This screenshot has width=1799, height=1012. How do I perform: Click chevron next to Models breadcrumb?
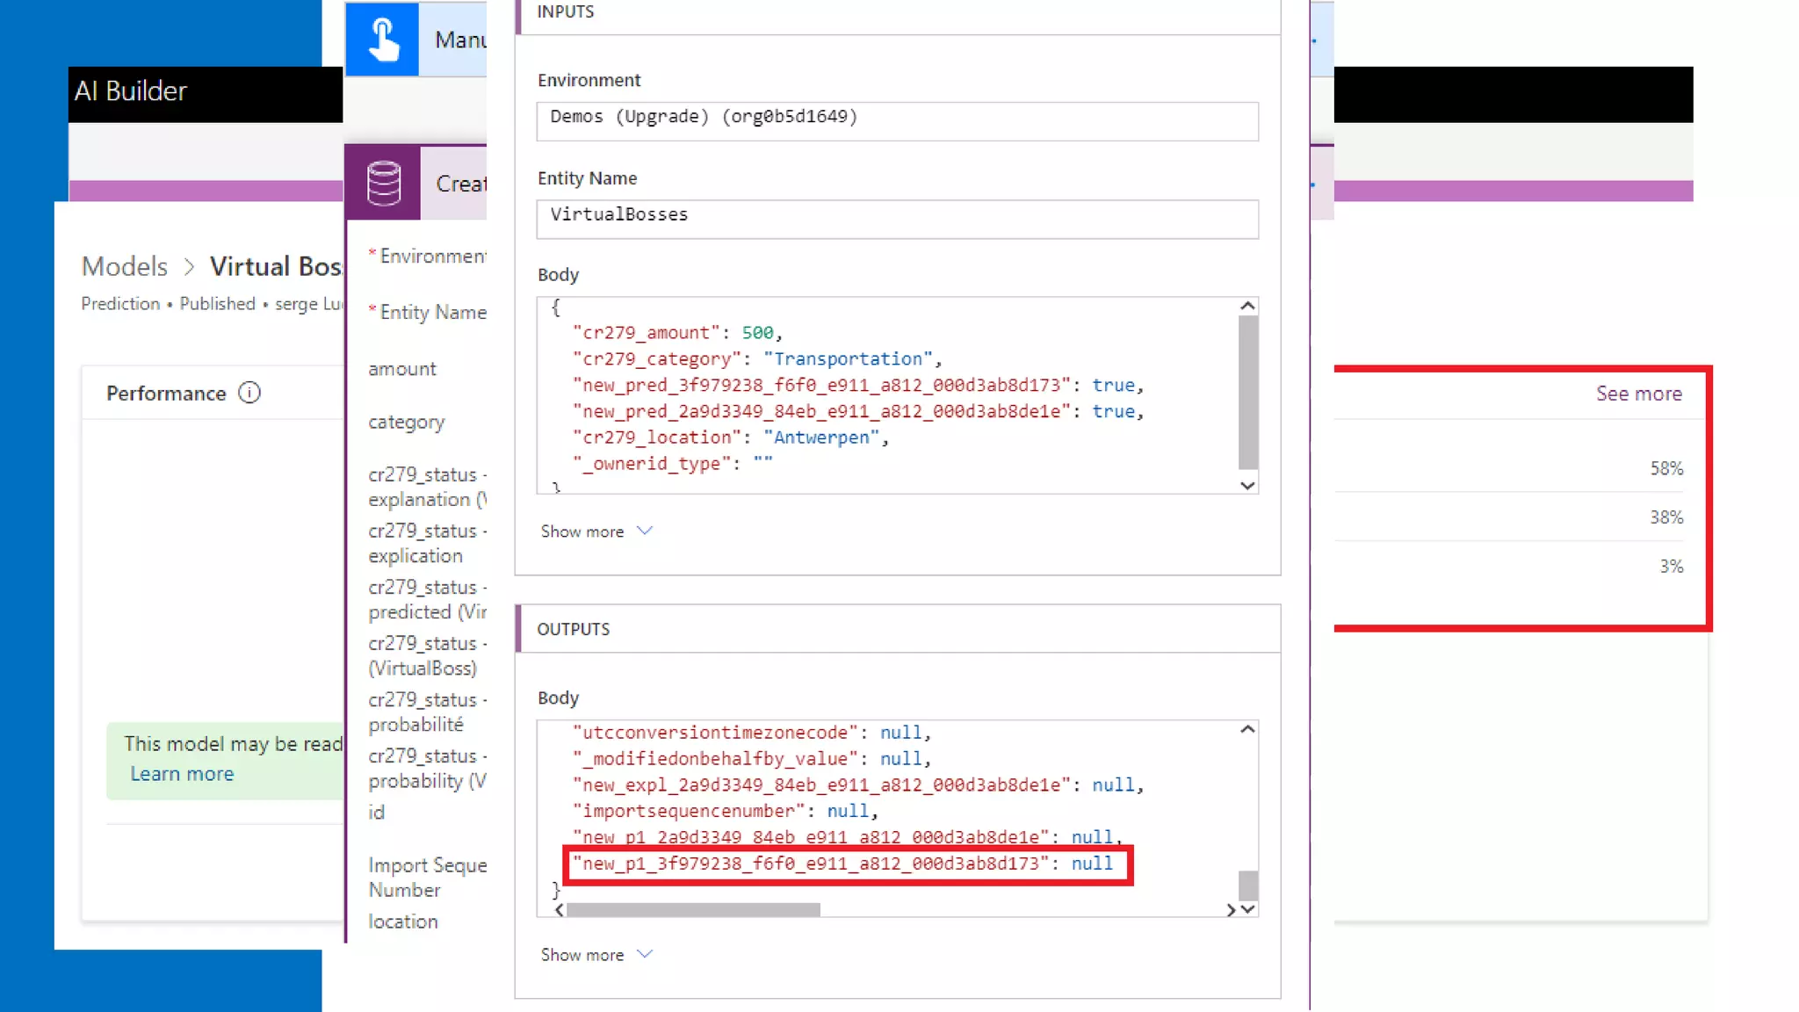(189, 266)
